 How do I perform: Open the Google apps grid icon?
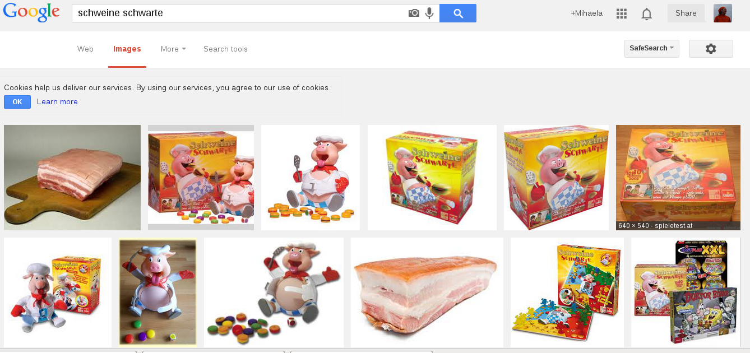click(621, 13)
